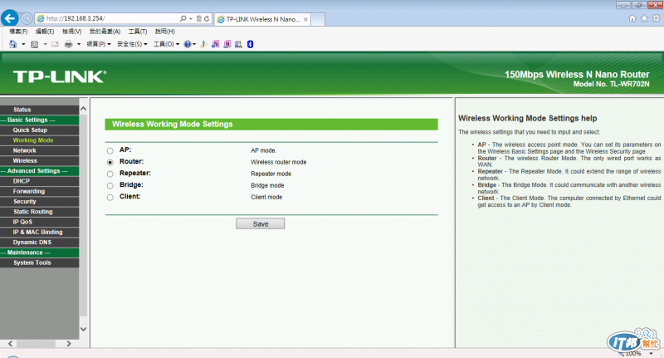Click the toolbar icon left of first OneNote icon
This screenshot has height=358, width=664.
(x=203, y=44)
